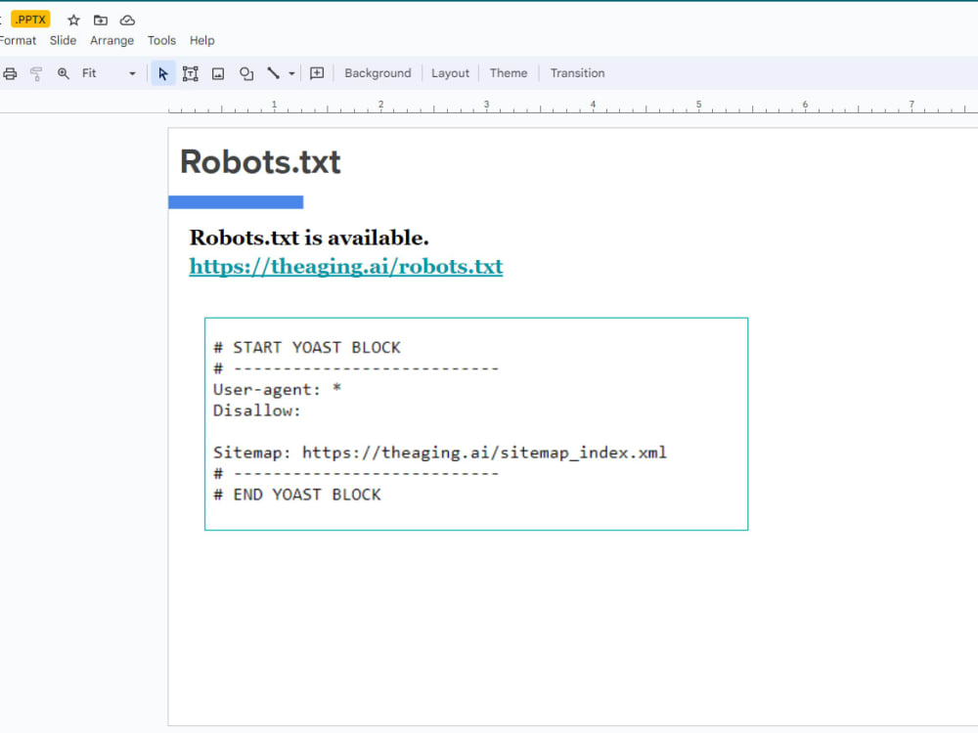The height and width of the screenshot is (733, 978).
Task: Open the Help menu
Action: pos(202,40)
